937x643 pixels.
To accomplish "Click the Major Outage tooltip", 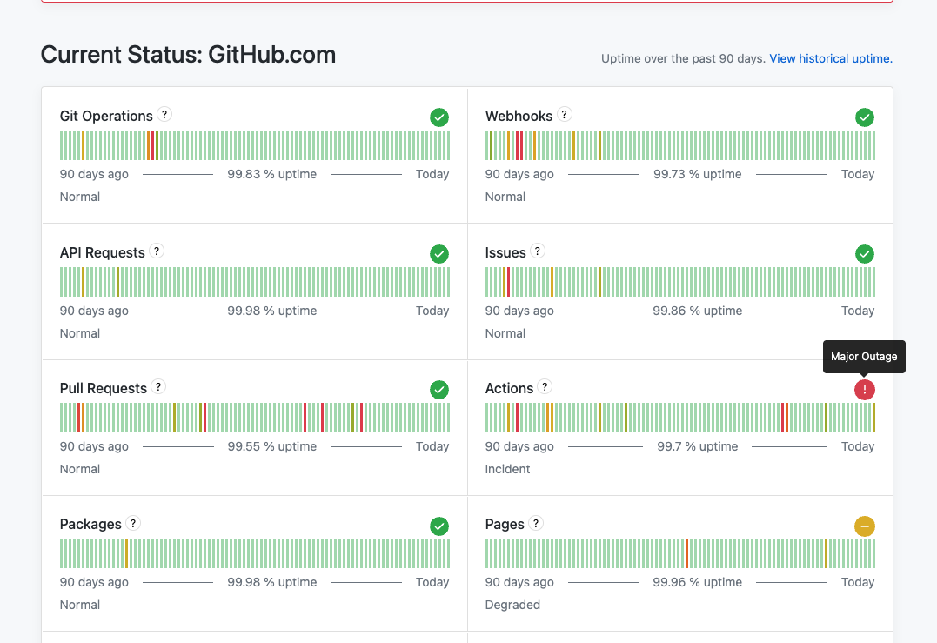I will click(x=864, y=357).
